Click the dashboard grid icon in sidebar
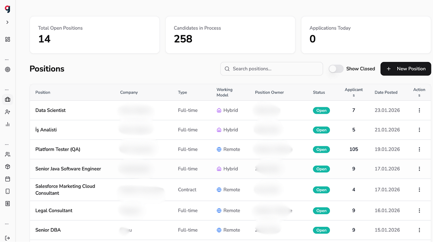Screen dimensions: 433x243 [x=7, y=39]
